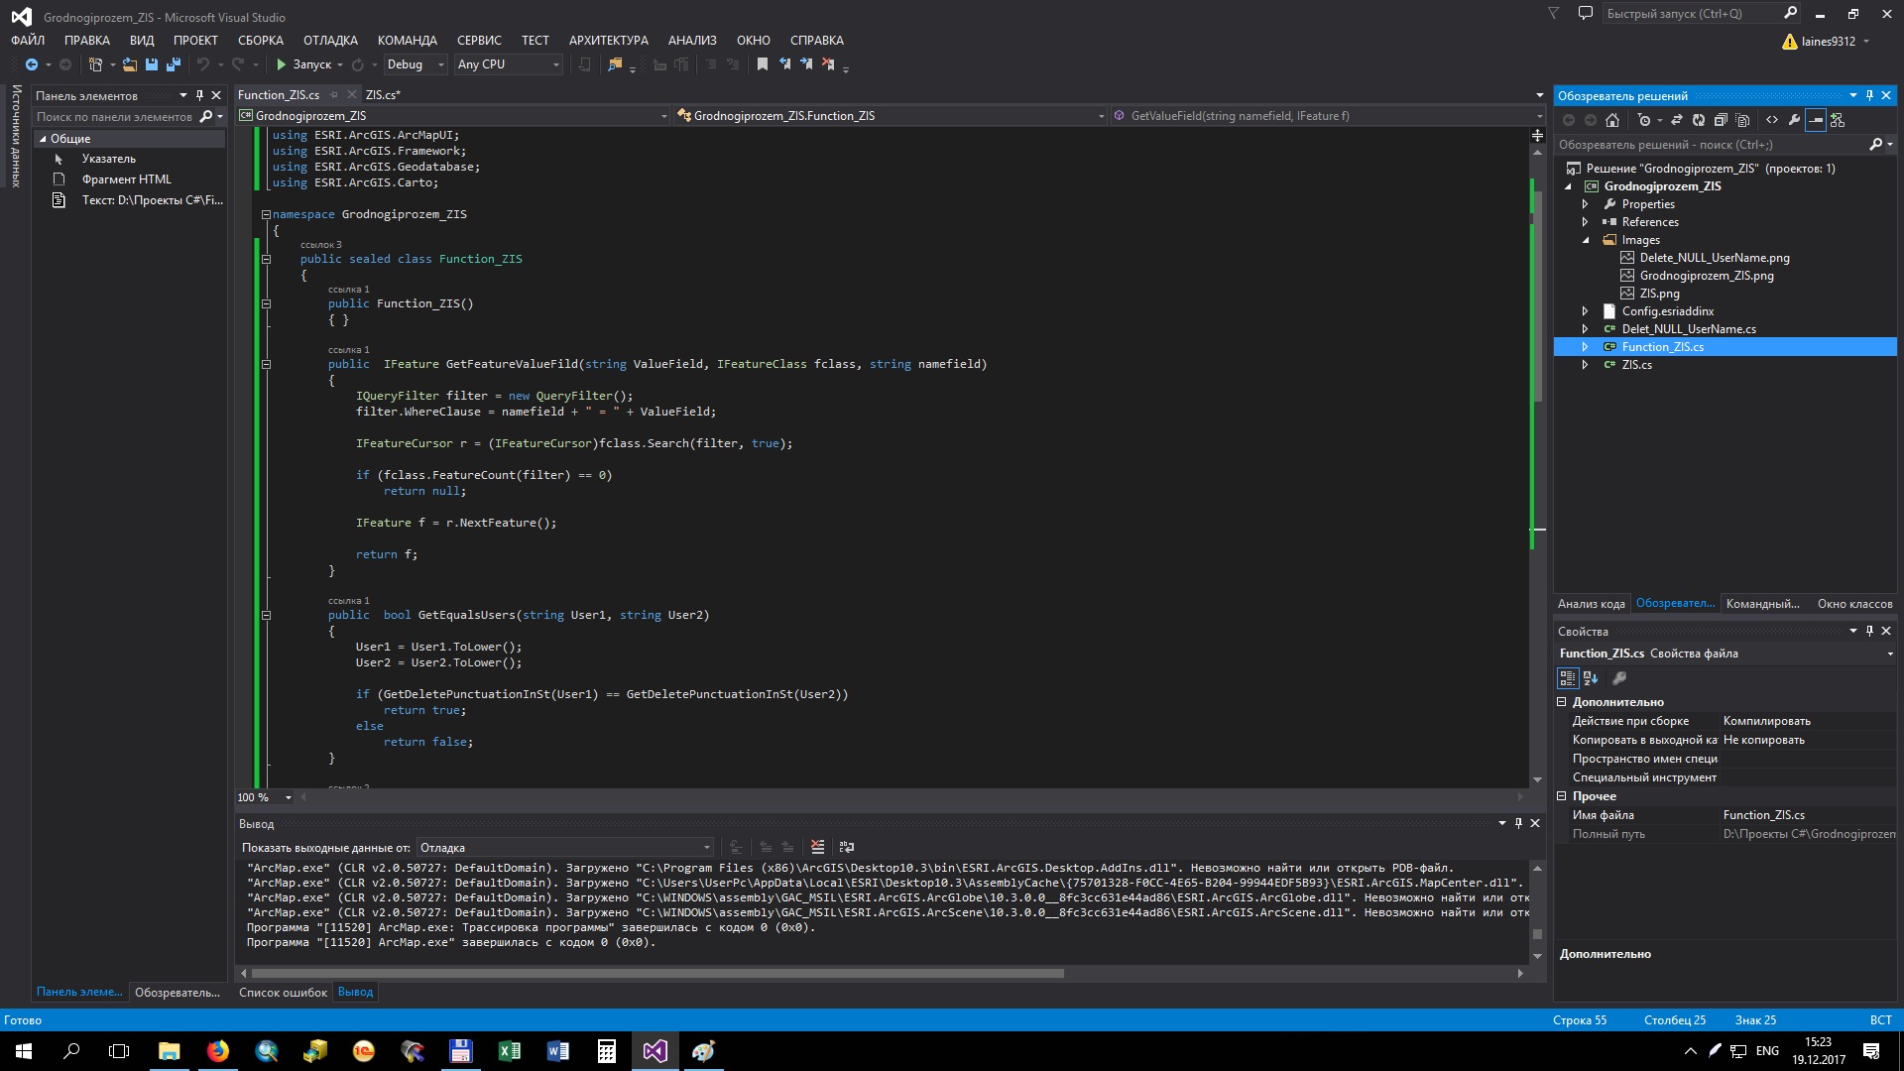The height and width of the screenshot is (1071, 1904).
Task: Click the Save All toolbar icon
Action: point(174,64)
